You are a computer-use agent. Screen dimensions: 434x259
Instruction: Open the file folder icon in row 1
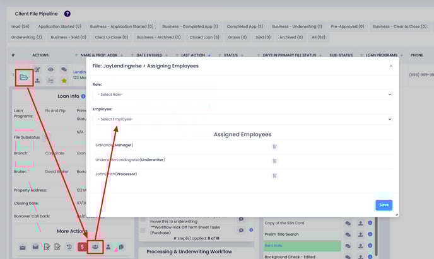click(x=24, y=78)
